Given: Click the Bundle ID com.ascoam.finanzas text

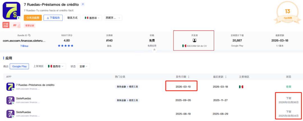Looking at the screenshot, I should 24,41.
